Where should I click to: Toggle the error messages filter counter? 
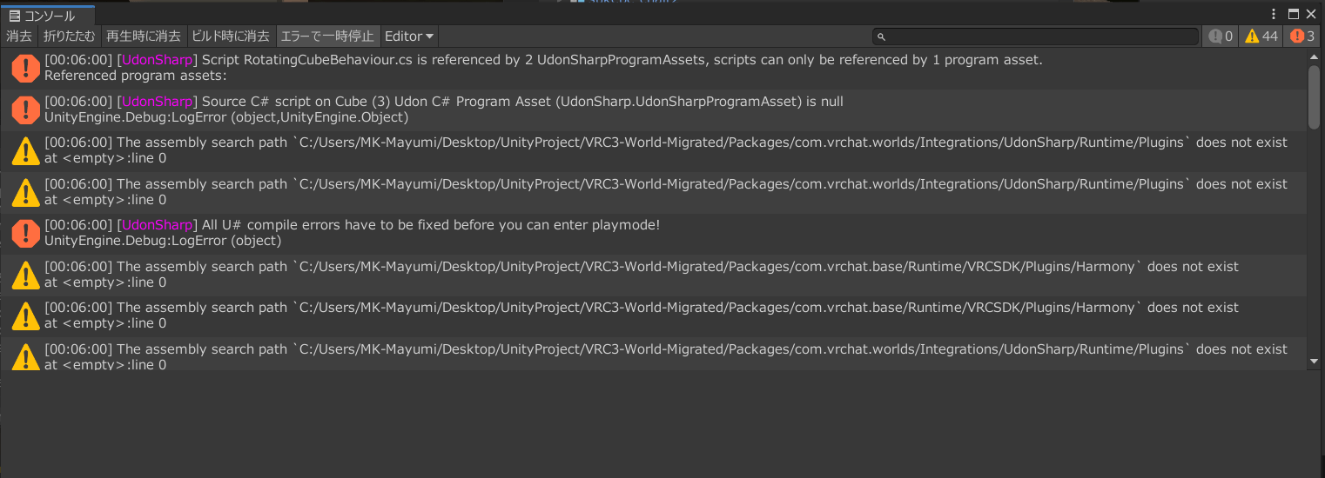point(1302,37)
